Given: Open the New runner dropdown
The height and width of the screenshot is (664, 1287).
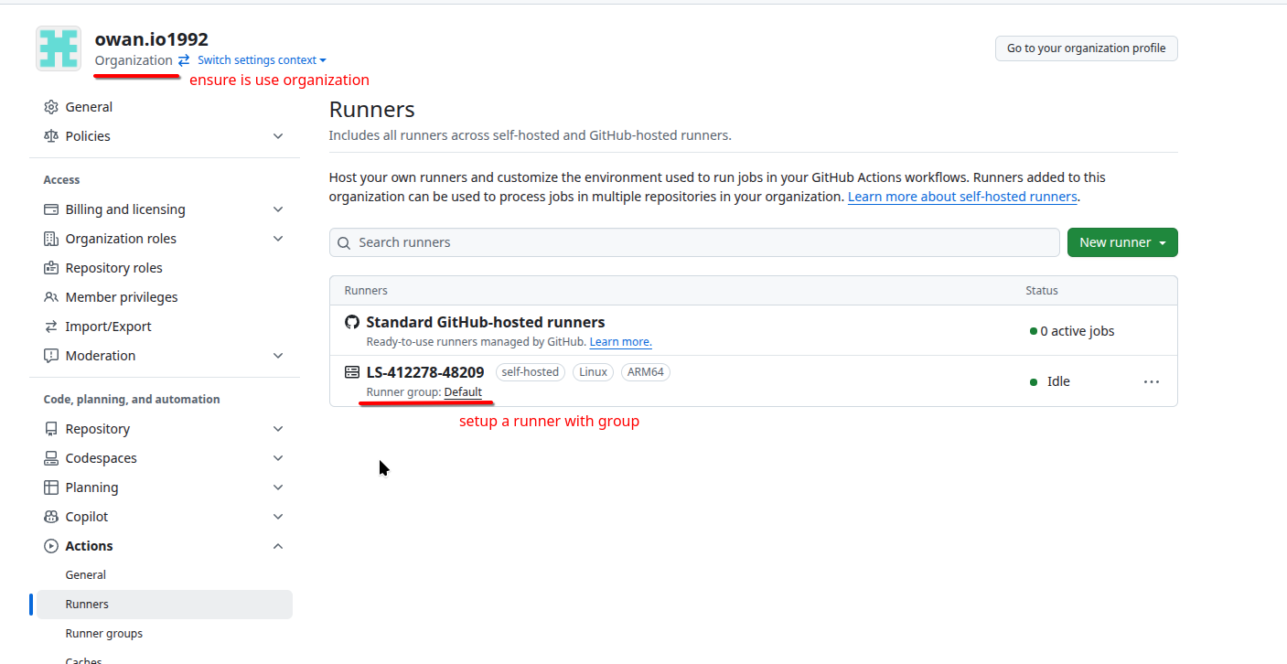Looking at the screenshot, I should pos(1121,242).
